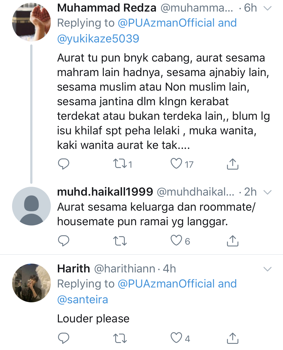The width and height of the screenshot is (283, 350).
Task: Open the @yukikaze5039 mention link
Action: (x=98, y=39)
